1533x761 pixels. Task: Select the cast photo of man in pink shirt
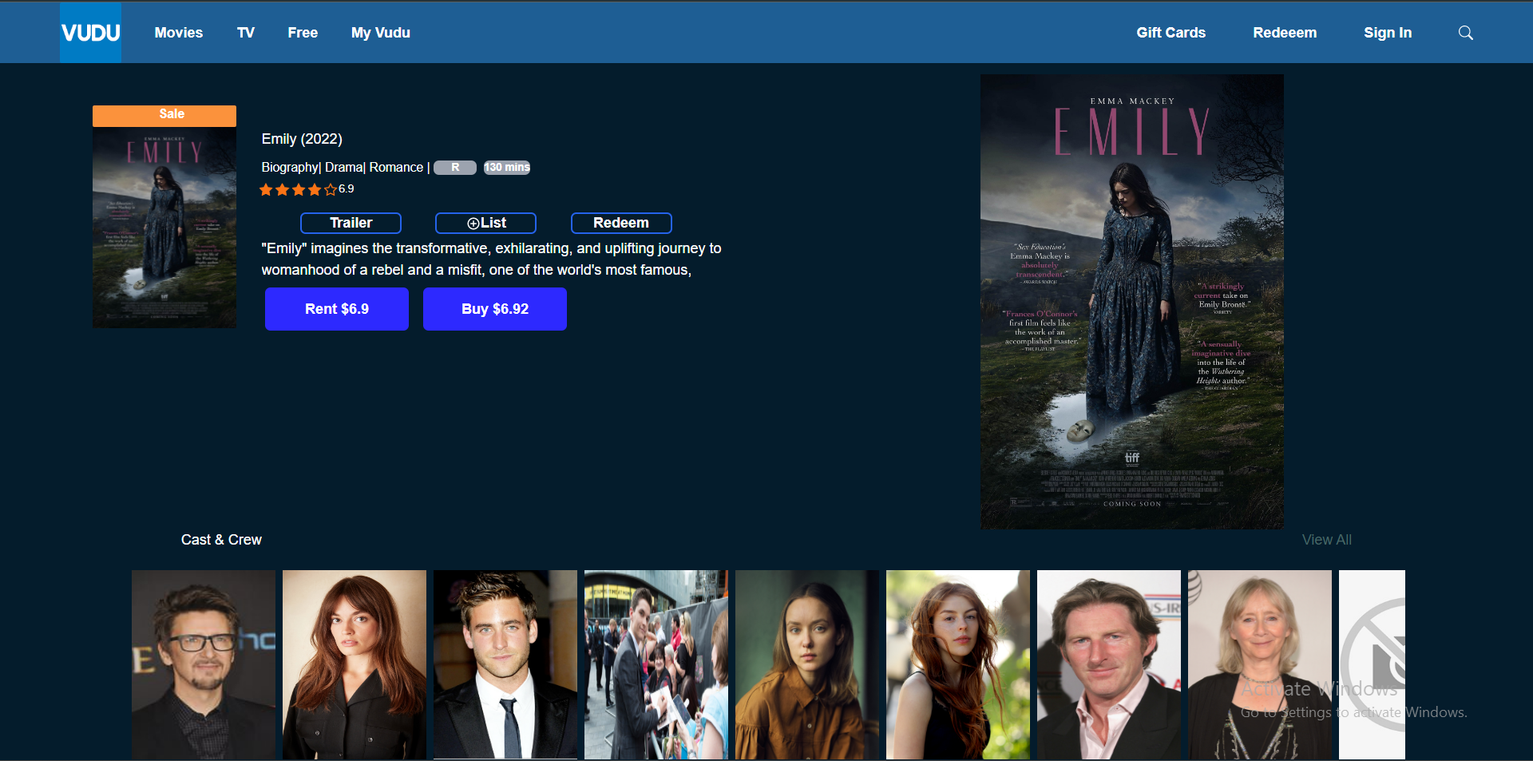pos(1109,664)
